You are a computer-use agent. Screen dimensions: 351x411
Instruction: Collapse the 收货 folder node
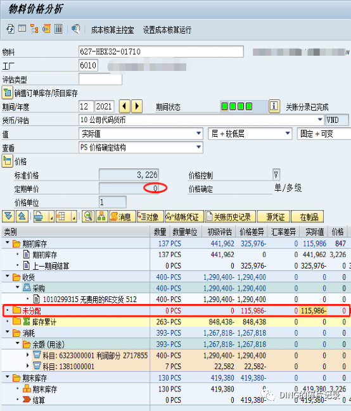[x=8, y=277]
